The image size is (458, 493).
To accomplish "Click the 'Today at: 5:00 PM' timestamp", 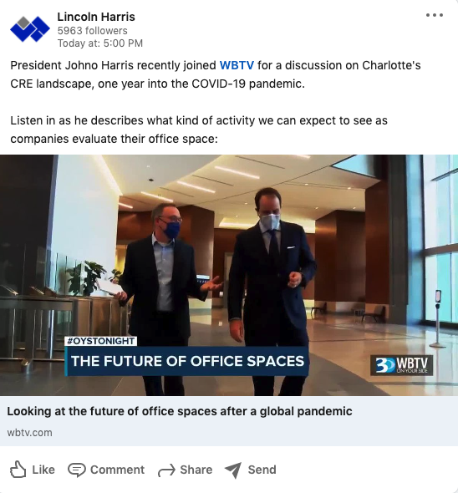I will (x=100, y=43).
